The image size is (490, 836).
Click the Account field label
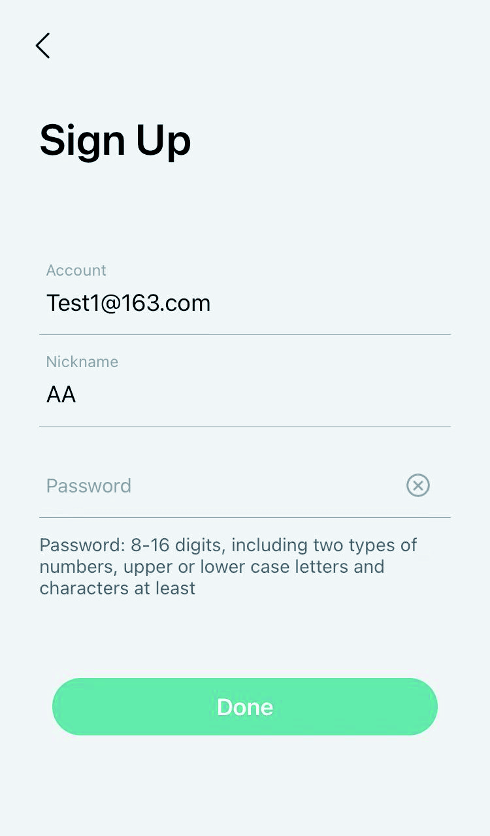click(x=76, y=270)
